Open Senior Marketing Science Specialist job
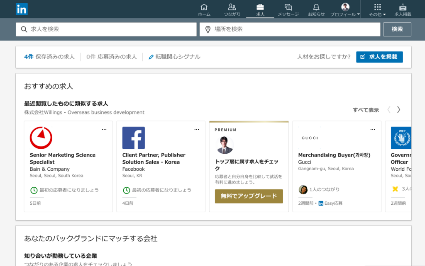Screen dimensions: 425x266 click(x=63, y=158)
